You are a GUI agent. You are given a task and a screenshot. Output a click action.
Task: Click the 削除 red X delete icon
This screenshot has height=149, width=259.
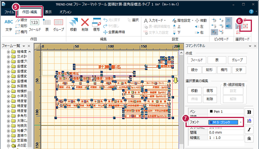pyautogui.click(x=85, y=25)
